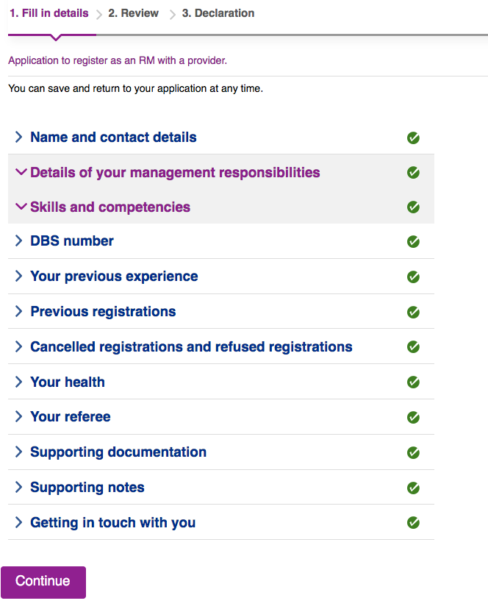
Task: Click the Fill in details step
Action: tap(47, 13)
